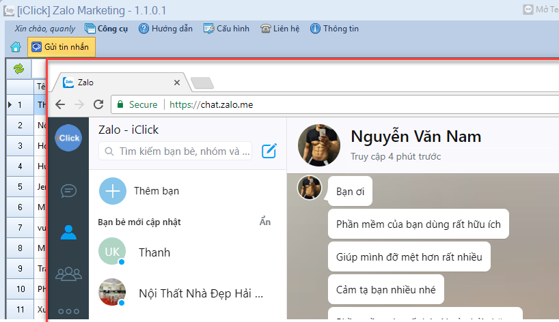The image size is (559, 322).
Task: Open the Zalo groups sidebar icon
Action: (x=68, y=274)
